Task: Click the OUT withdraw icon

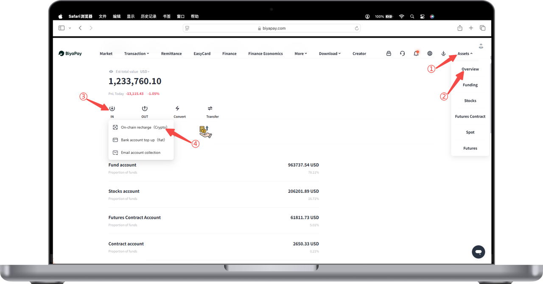Action: (145, 109)
